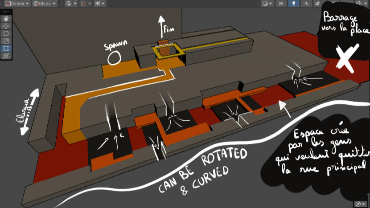Viewport: 370px width, 208px height.
Task: Open the Center pivot mode dropdown
Action: coord(17,4)
